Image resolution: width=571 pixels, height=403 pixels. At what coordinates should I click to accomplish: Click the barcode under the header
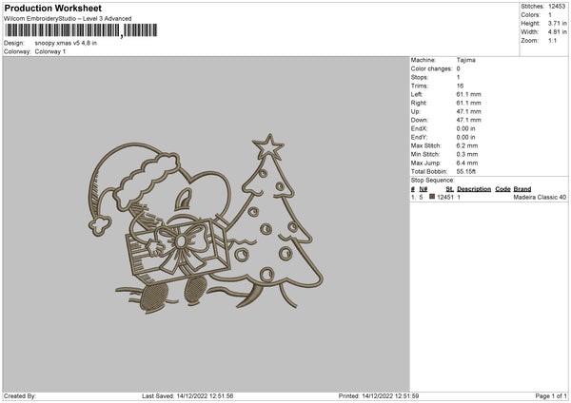[x=82, y=30]
